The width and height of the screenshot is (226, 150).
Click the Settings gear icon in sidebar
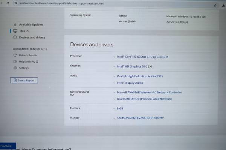pos(15,68)
